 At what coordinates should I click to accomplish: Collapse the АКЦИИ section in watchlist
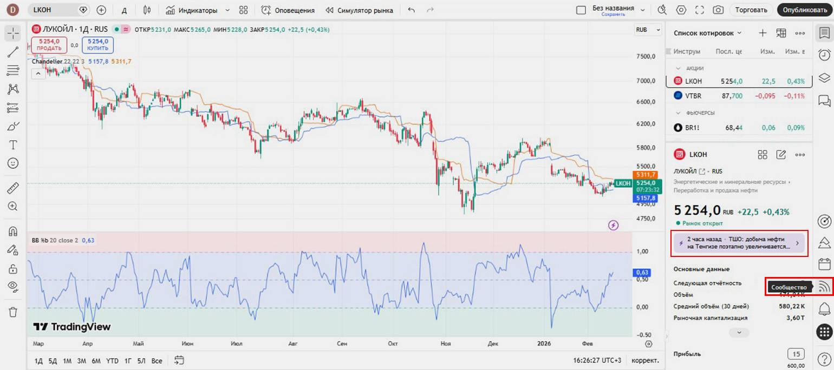coord(677,68)
